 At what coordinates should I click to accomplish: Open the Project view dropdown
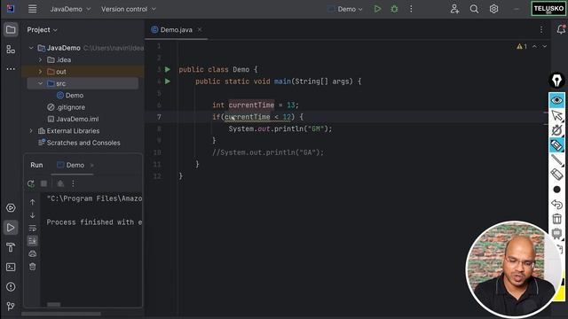pyautogui.click(x=42, y=29)
